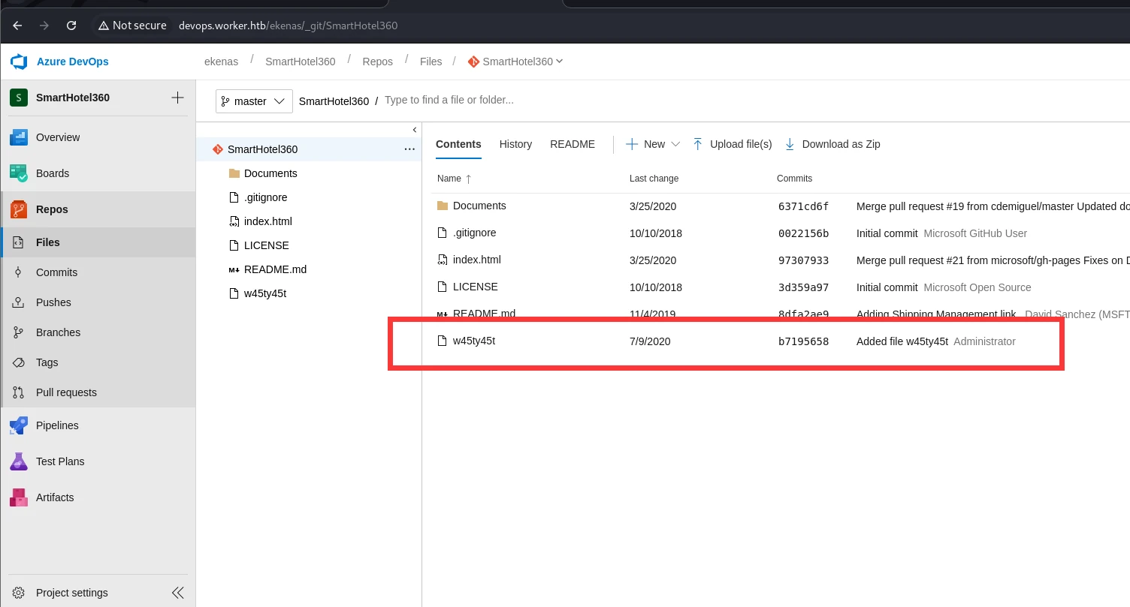Open Documents folder in contents list
1130x607 pixels.
click(x=479, y=206)
